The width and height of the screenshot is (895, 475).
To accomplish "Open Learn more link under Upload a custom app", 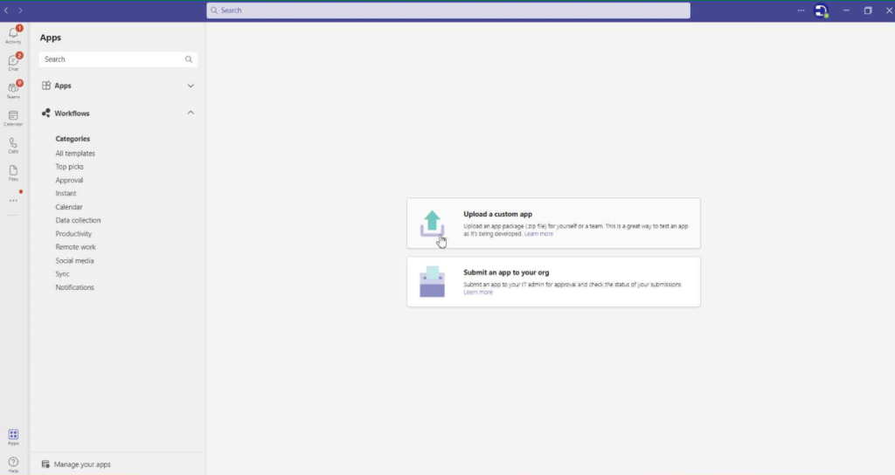I will (x=538, y=234).
